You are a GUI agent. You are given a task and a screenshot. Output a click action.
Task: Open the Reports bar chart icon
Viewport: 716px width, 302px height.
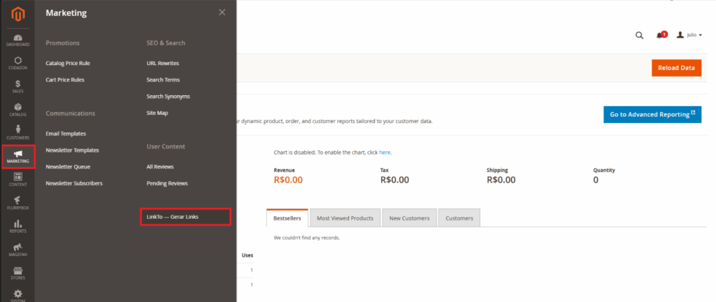17,226
